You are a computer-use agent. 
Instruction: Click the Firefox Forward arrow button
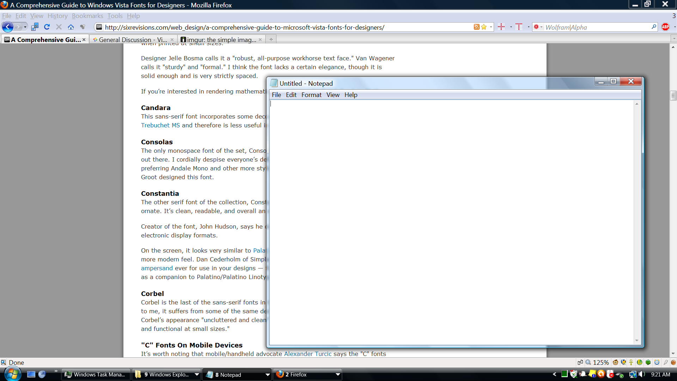click(18, 27)
